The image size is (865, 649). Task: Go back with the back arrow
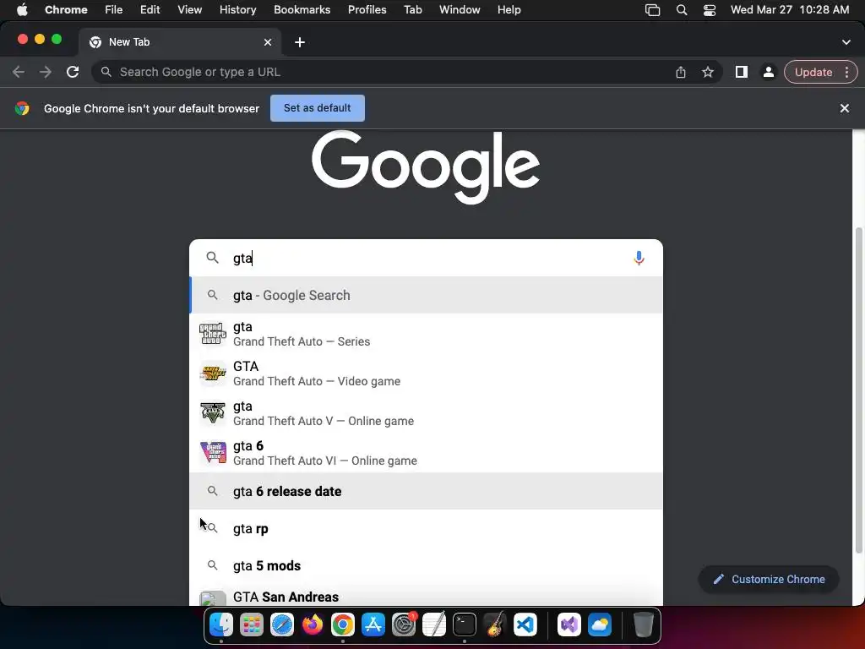click(x=19, y=72)
